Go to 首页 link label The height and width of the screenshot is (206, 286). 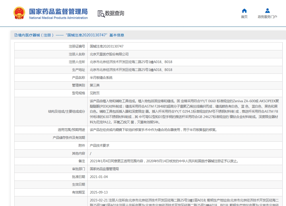[244, 17]
